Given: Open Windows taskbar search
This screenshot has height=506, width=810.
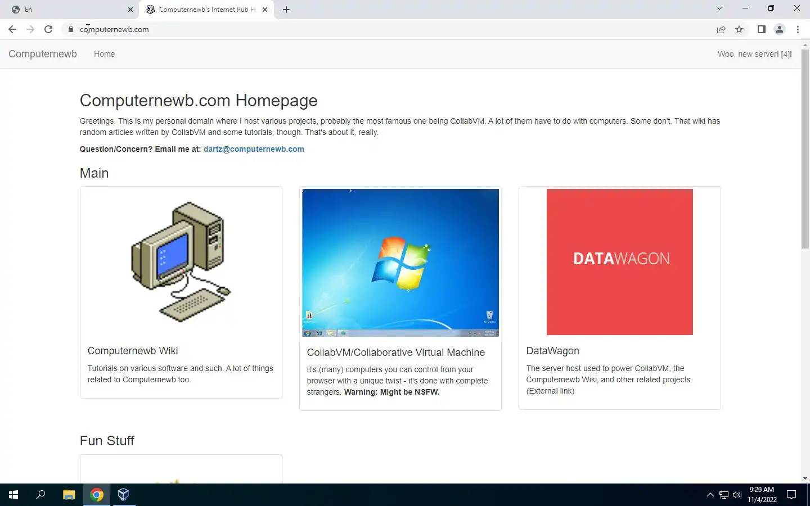Looking at the screenshot, I should coord(40,495).
